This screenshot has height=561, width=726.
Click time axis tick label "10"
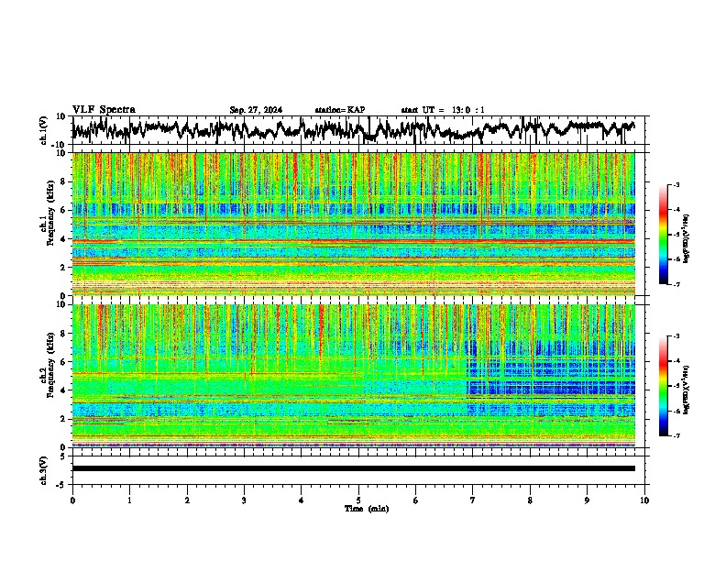click(x=644, y=500)
